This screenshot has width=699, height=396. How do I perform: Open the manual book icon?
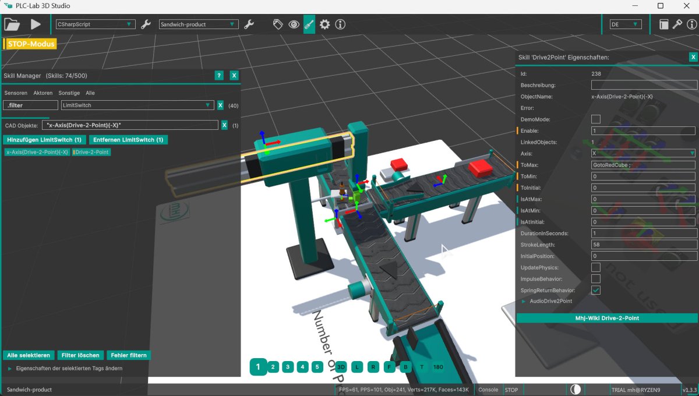[x=663, y=24]
